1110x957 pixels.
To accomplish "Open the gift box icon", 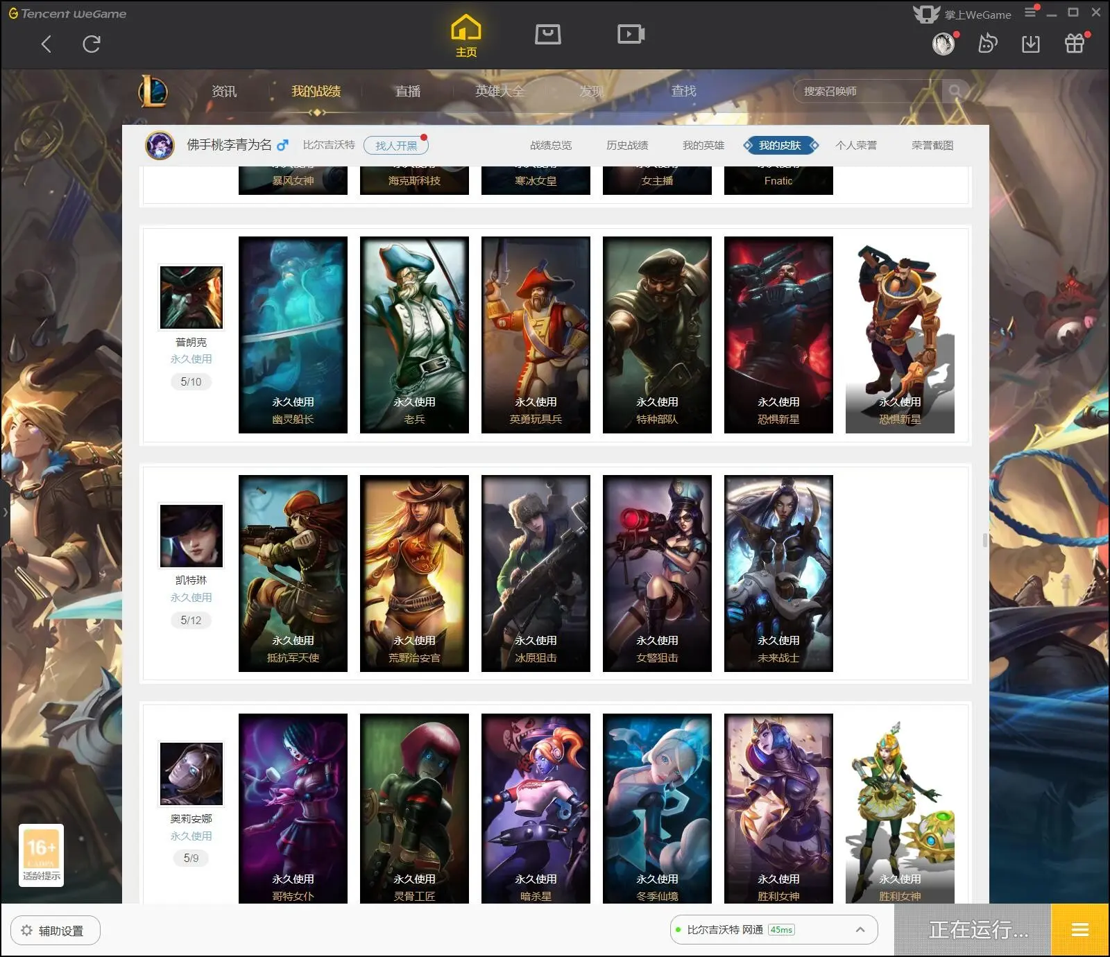I will (1075, 44).
